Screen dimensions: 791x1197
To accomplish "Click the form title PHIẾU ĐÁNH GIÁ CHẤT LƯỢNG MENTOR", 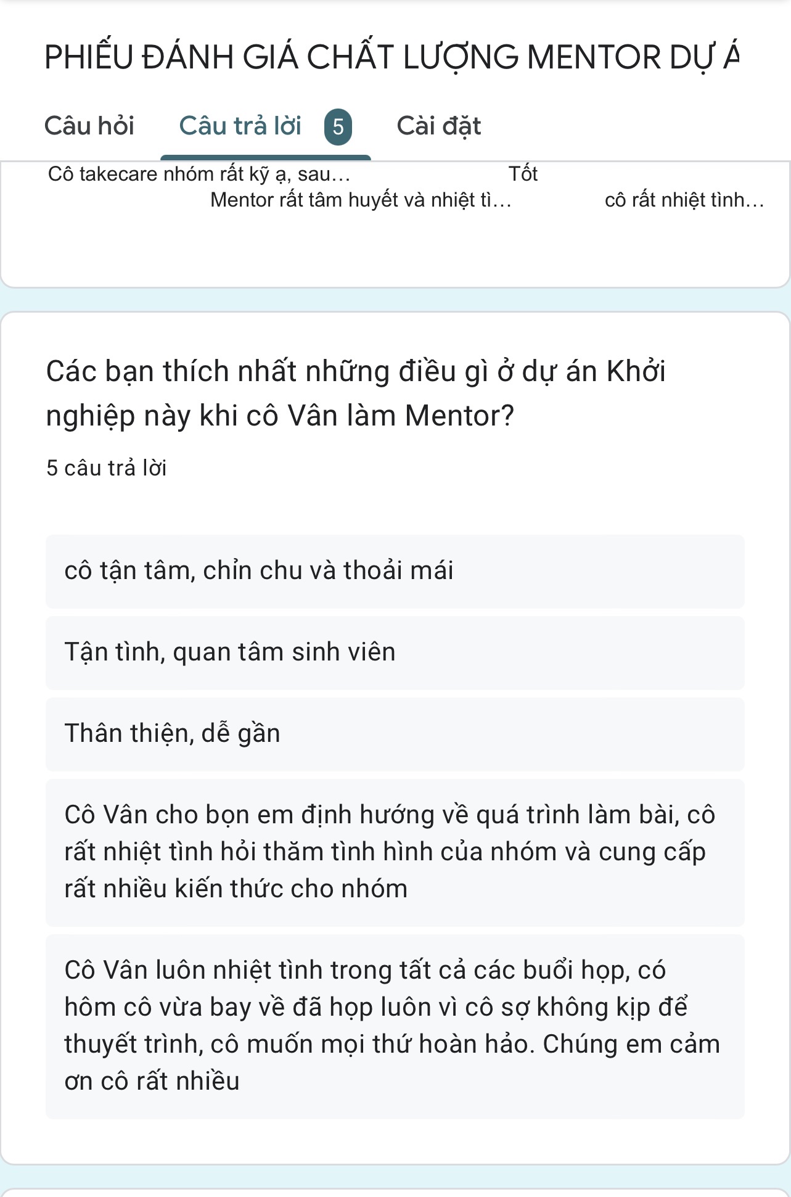I will [391, 57].
